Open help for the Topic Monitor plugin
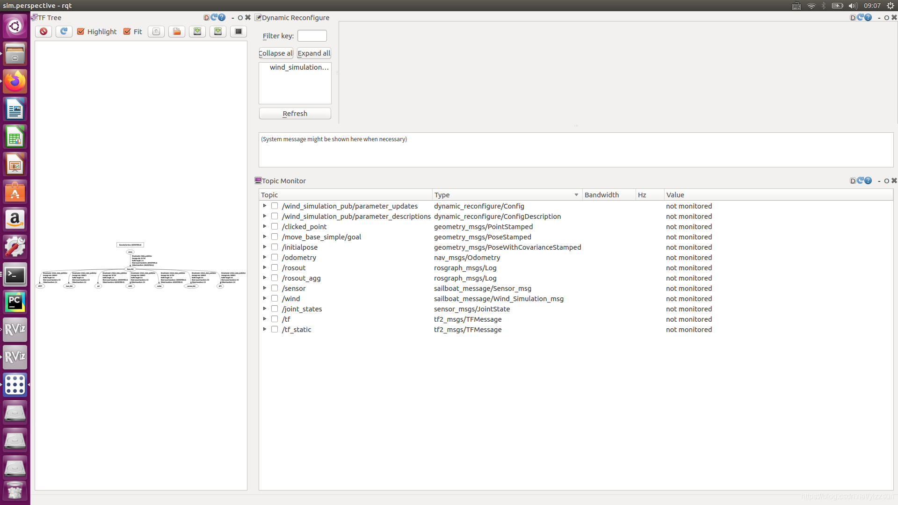Viewport: 898px width, 505px height. coord(868,180)
